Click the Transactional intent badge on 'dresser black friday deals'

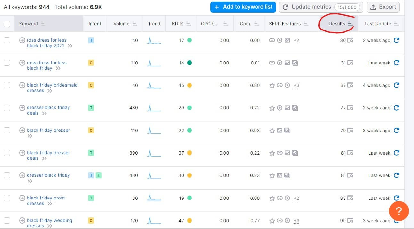pyautogui.click(x=91, y=108)
